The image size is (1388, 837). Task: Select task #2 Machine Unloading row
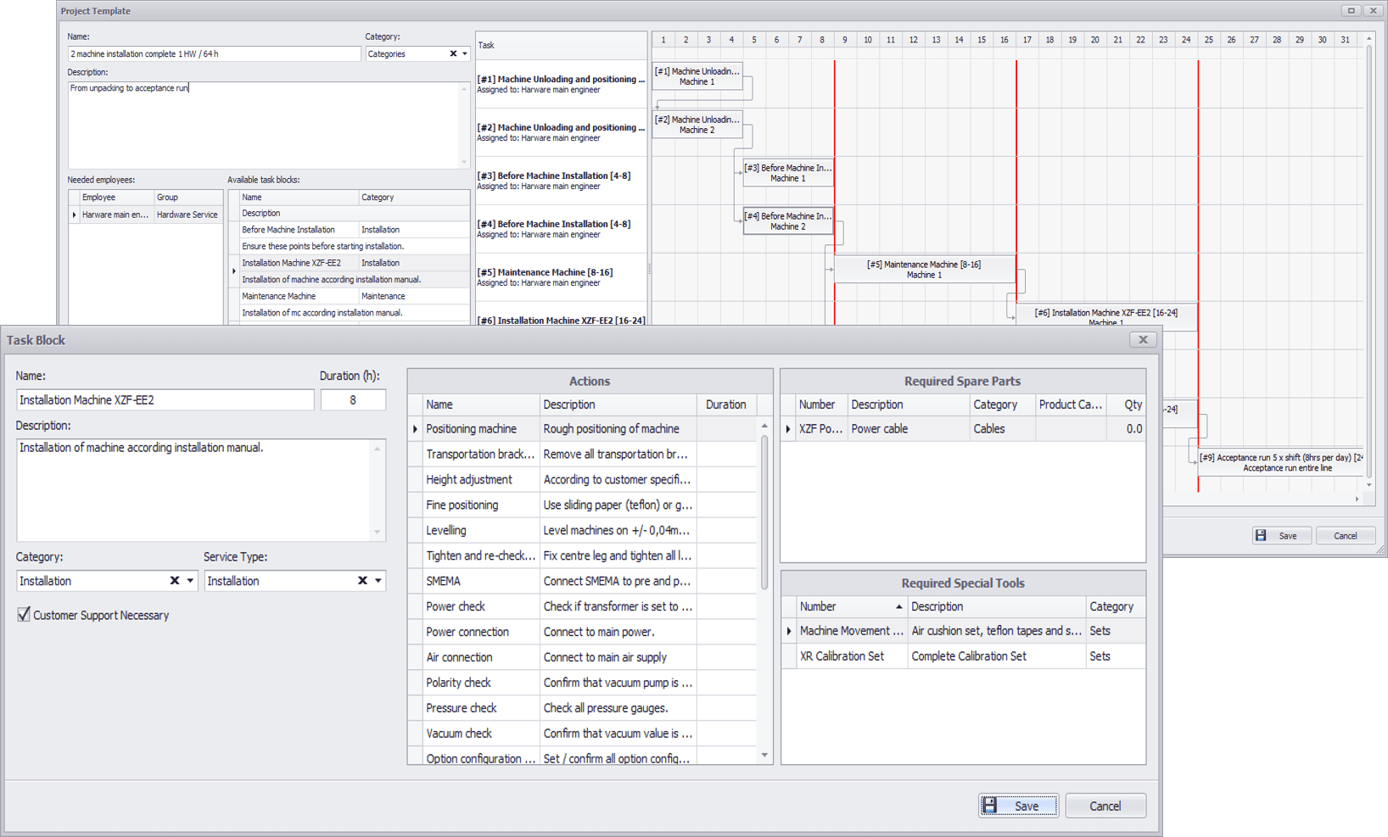coord(561,132)
